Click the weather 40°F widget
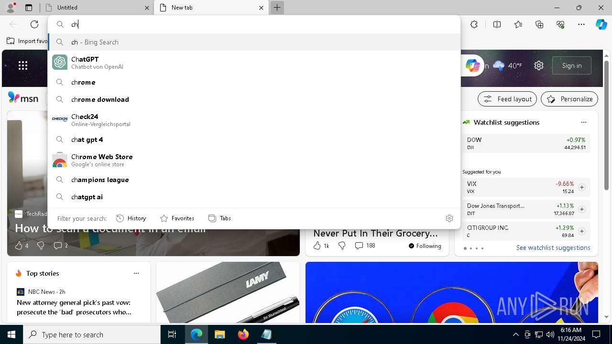612x344 pixels. coord(507,65)
